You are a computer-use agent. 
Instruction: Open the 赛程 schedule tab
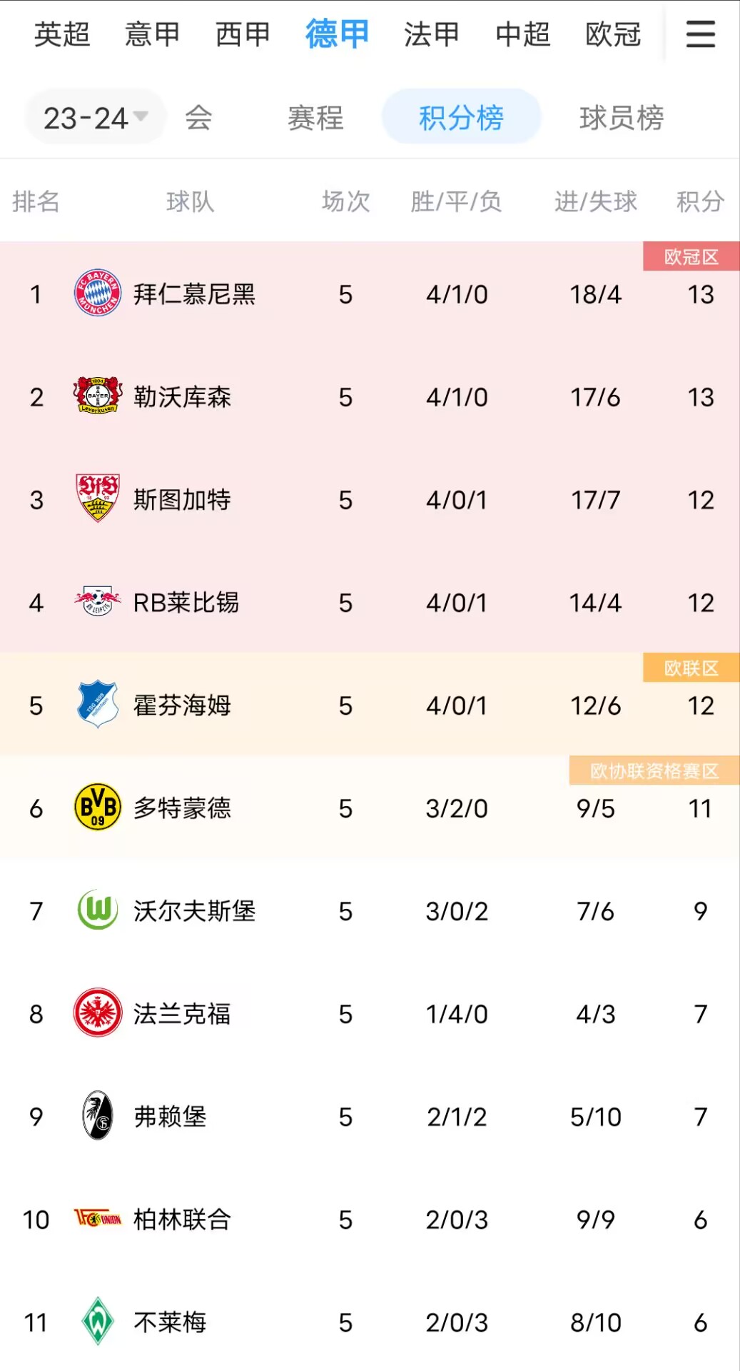point(315,118)
